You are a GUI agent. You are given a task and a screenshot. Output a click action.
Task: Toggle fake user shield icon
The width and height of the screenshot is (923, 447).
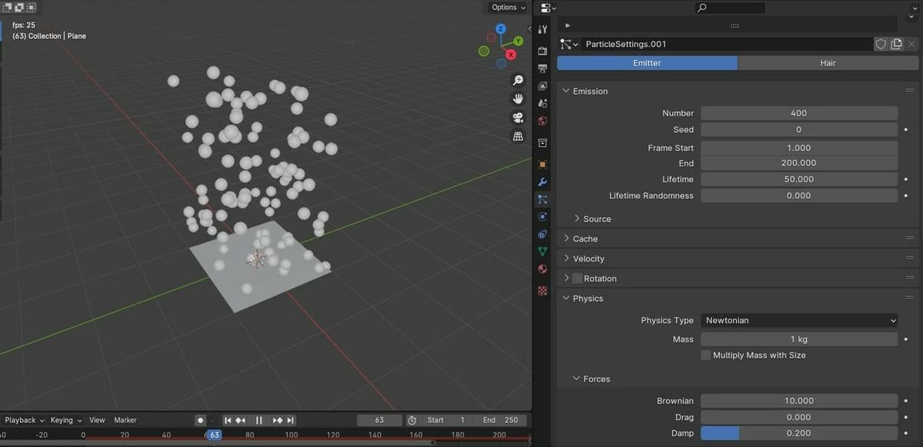[881, 45]
